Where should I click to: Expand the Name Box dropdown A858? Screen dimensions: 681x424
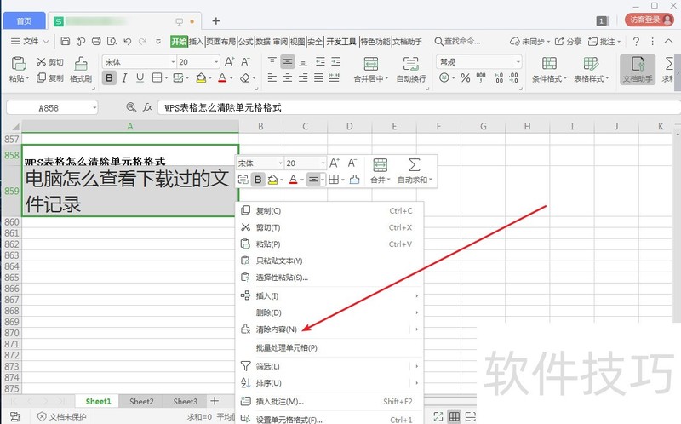click(94, 108)
